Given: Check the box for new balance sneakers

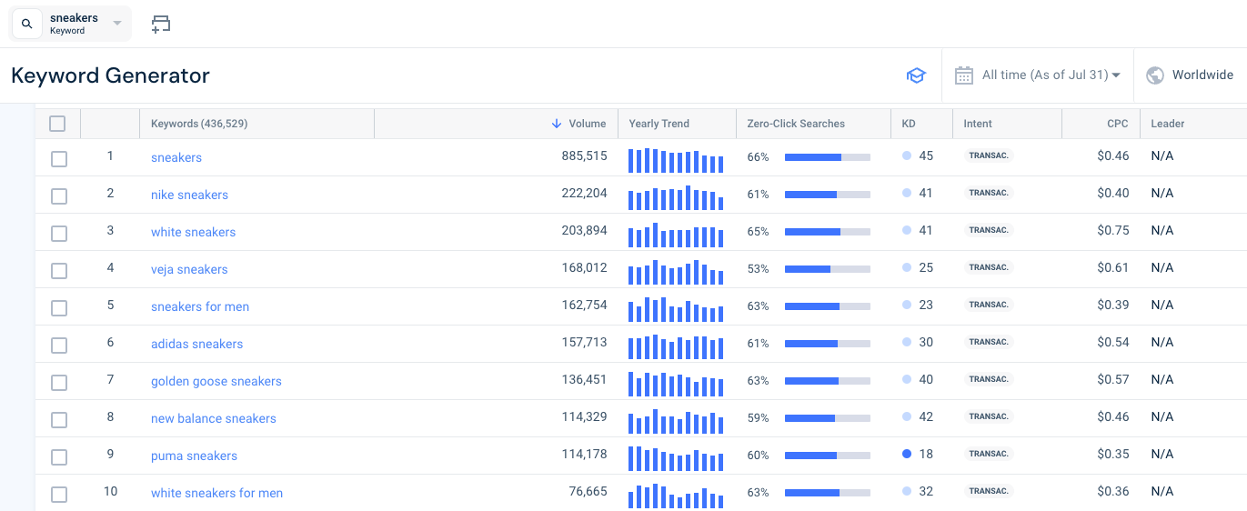Looking at the screenshot, I should coord(59,420).
